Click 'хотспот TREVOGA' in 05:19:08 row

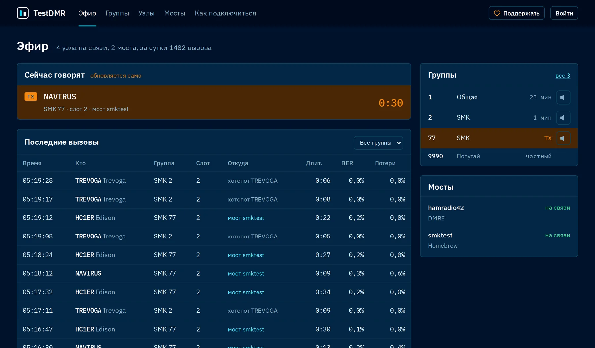[253, 237]
